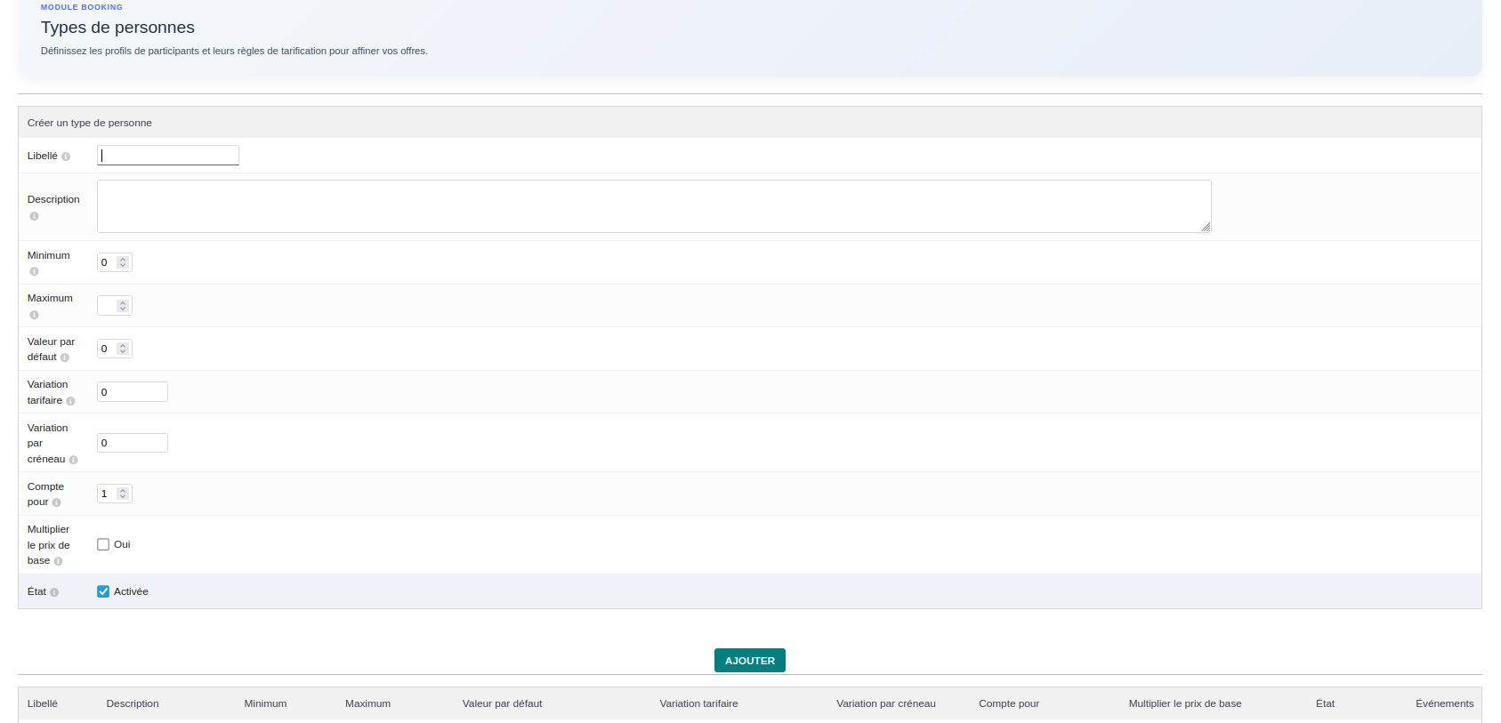Check the Multiplier le prix Oui checkbox

click(103, 544)
